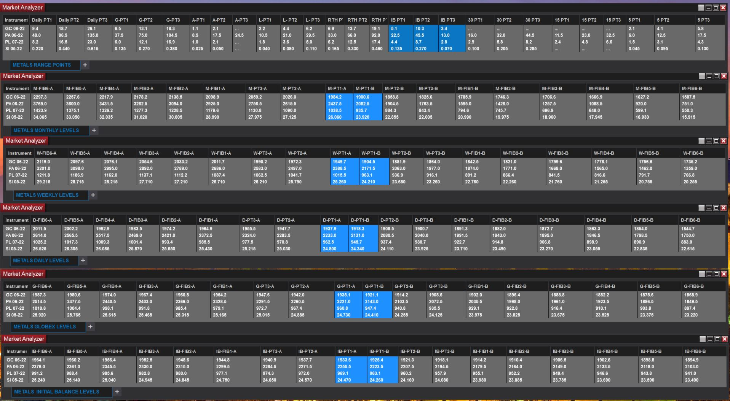
Task: Select the SI 05-22 row in Metals Daily Levels
Action: (364, 249)
